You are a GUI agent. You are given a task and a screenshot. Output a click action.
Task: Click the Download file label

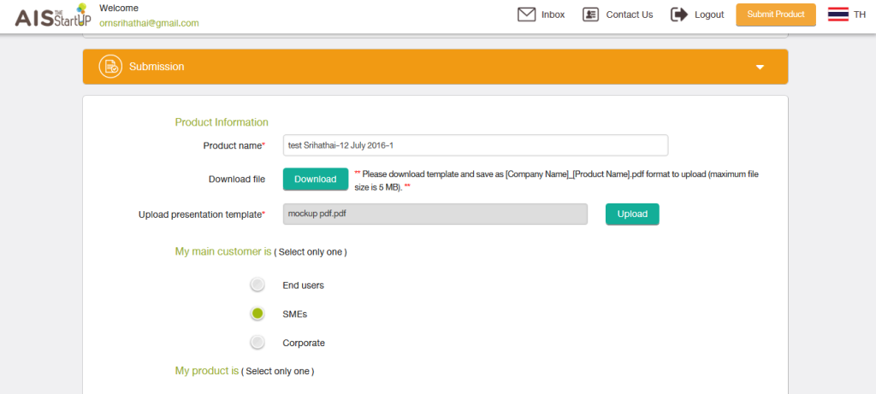coord(237,179)
